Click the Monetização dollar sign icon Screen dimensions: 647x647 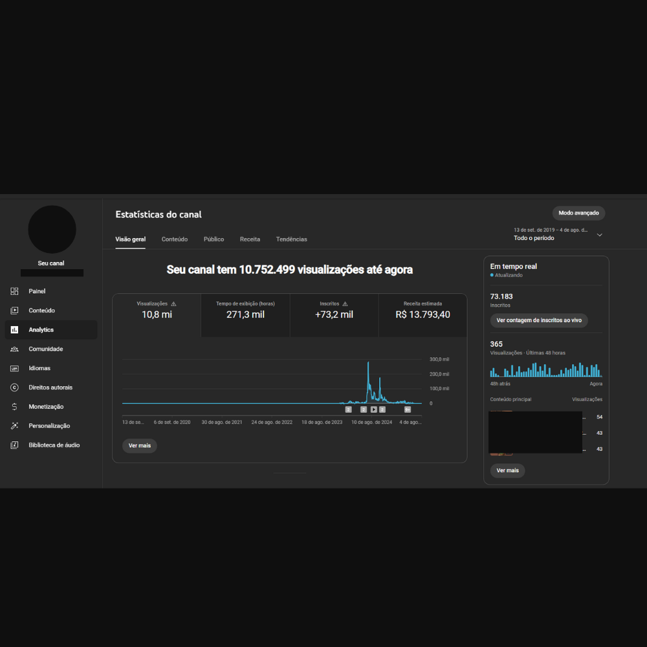click(x=14, y=406)
